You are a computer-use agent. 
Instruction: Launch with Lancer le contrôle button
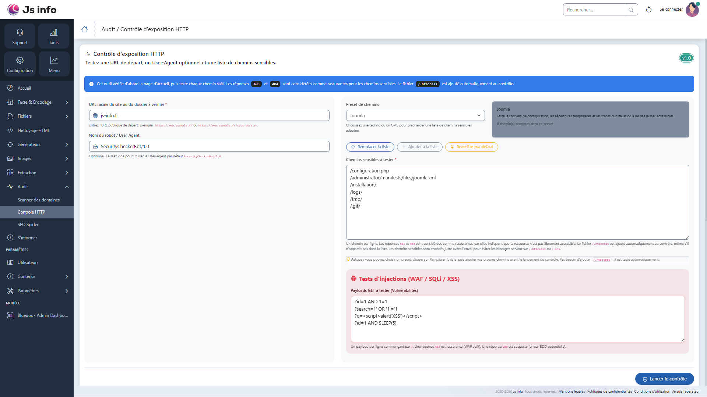[665, 379]
